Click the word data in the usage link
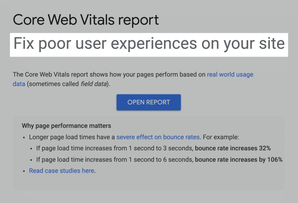 pos(19,84)
